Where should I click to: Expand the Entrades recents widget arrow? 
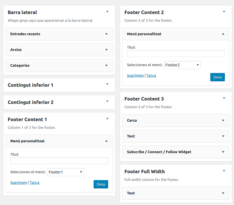click(106, 34)
